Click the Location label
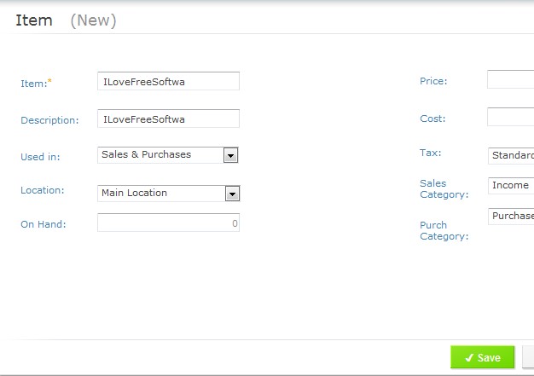 (x=43, y=190)
